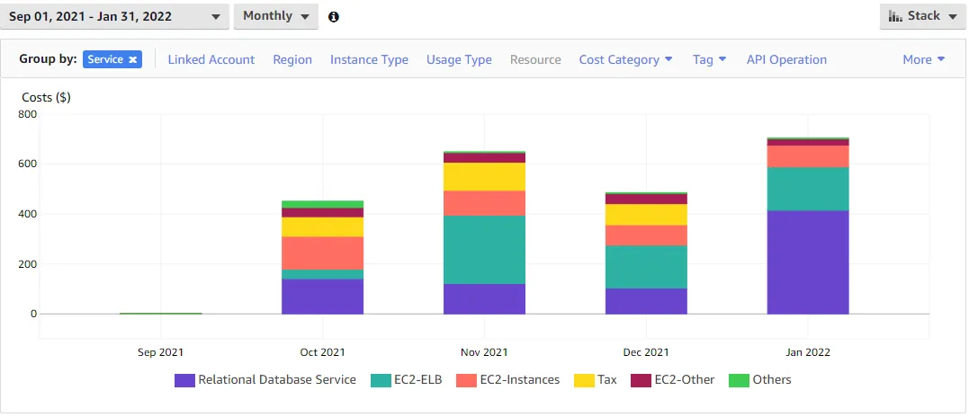Toggle Tax legend swatch
The image size is (969, 417).
(x=584, y=380)
